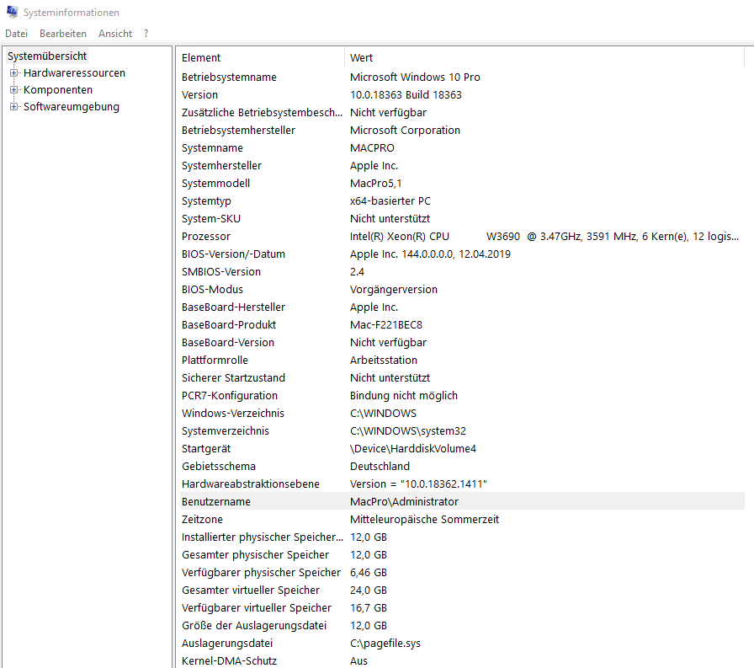Select the SMBIOS-Version row
Image resolution: width=754 pixels, height=668 pixels.
point(462,272)
